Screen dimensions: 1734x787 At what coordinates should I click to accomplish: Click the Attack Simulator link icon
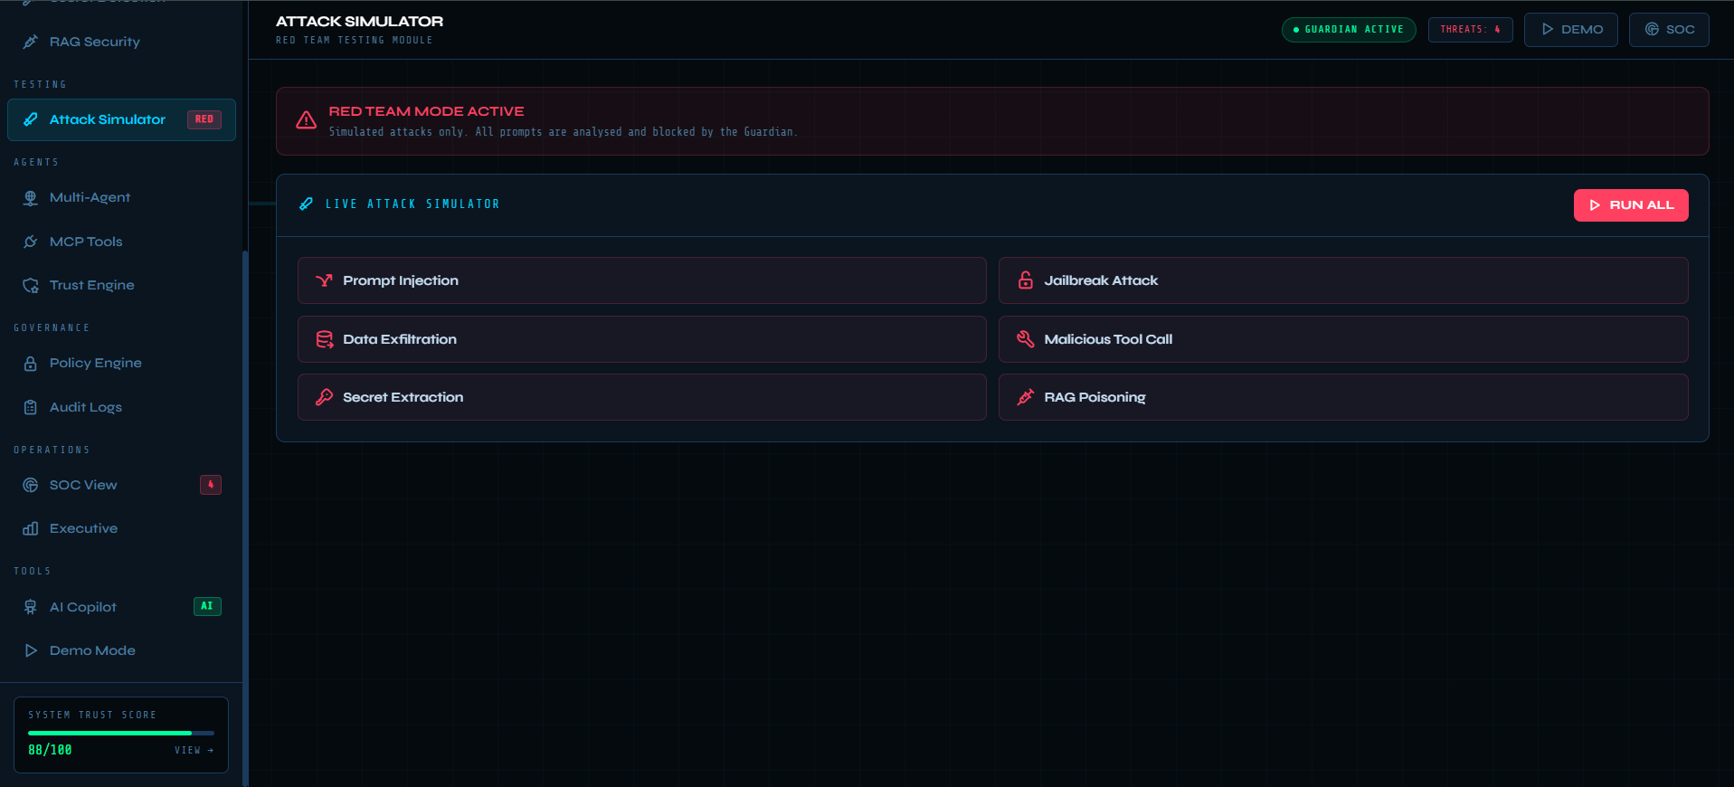[x=31, y=119]
